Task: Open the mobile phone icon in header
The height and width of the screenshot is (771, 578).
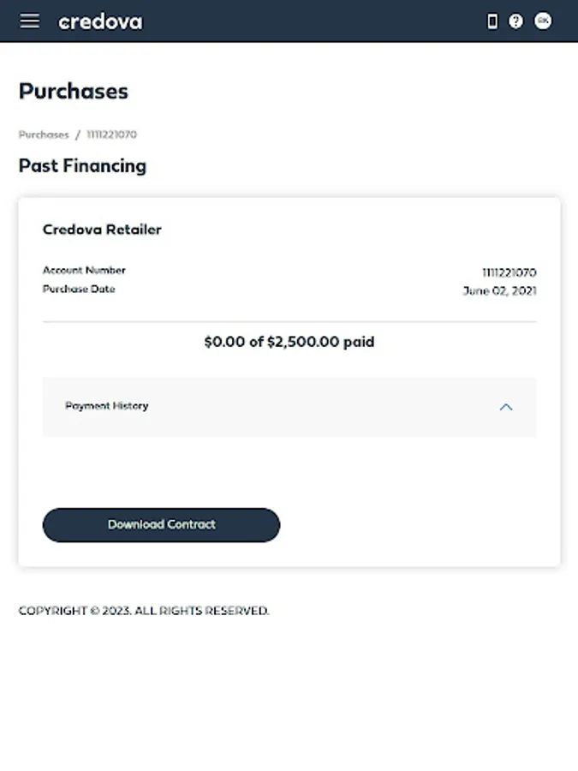Action: 492,21
